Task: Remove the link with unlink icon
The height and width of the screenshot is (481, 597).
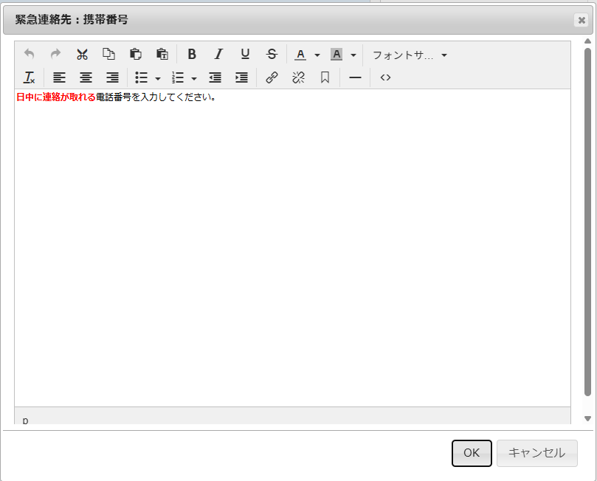Action: [298, 77]
